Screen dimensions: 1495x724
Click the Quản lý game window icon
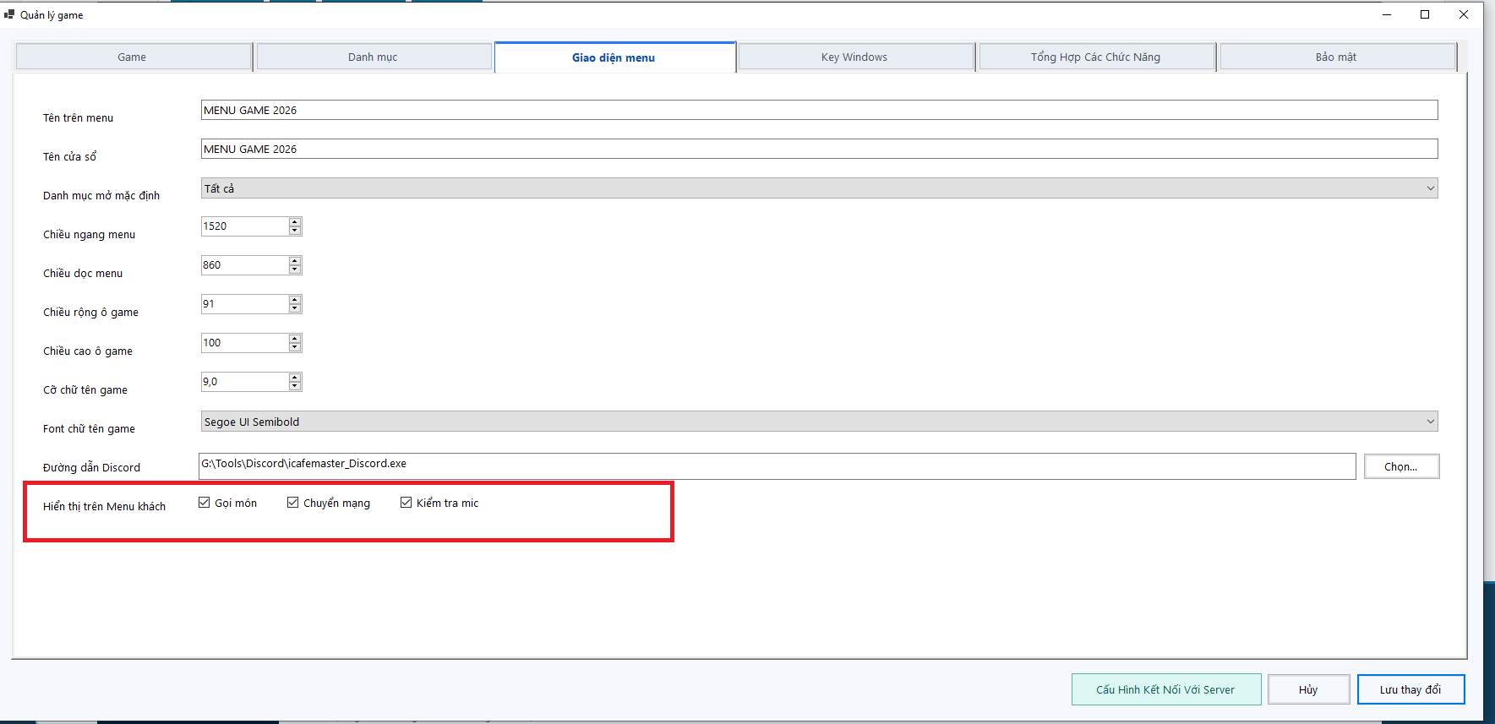click(9, 14)
